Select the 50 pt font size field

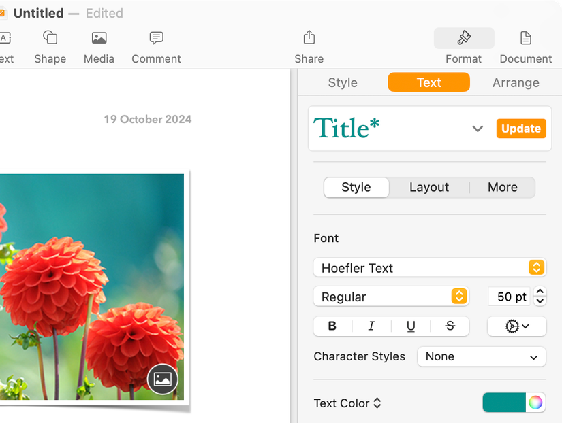click(508, 297)
